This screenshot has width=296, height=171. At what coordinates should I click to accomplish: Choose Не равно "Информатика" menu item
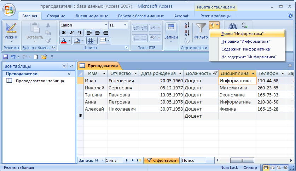click(247, 41)
